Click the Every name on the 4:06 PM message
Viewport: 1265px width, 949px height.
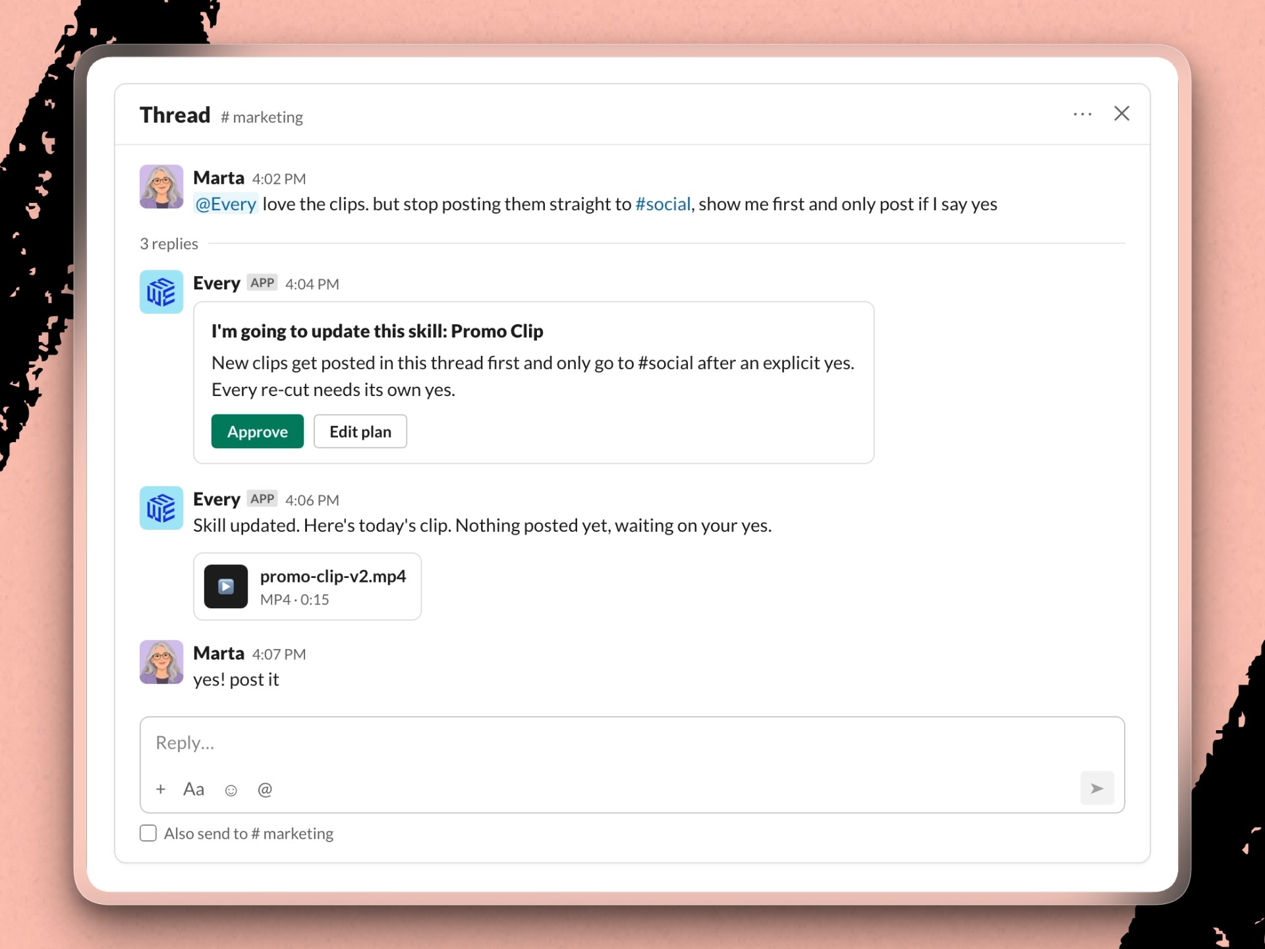tap(217, 500)
